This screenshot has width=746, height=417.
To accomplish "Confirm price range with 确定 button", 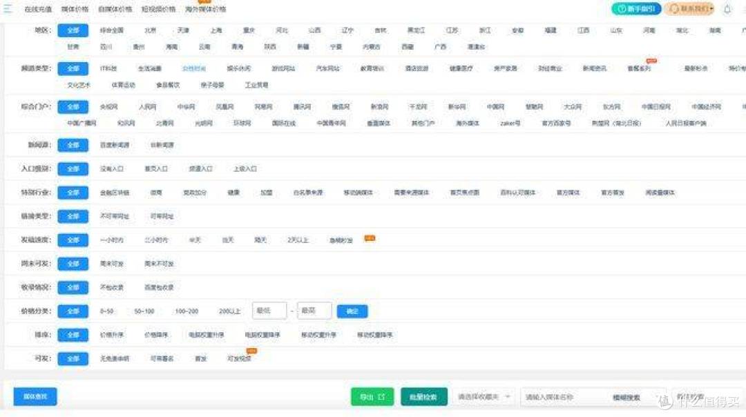I will click(x=352, y=311).
